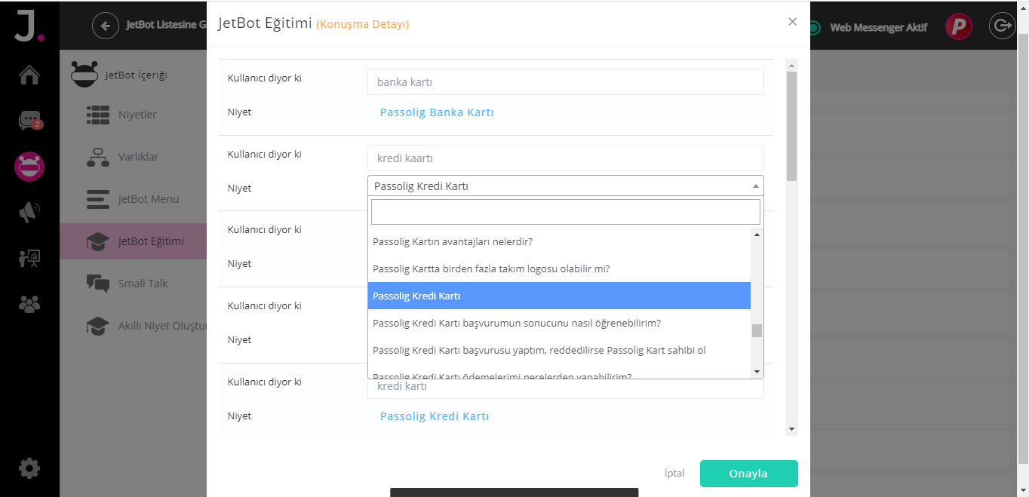Click the dropdown search input field

pos(566,212)
